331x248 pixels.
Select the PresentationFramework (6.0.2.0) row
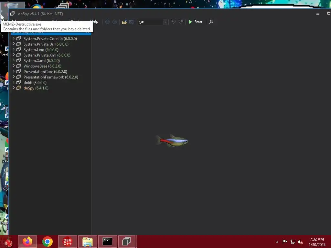pos(51,77)
